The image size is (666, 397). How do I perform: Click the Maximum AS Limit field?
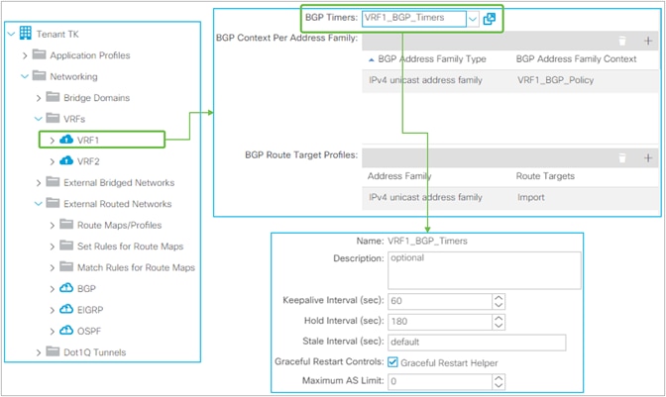[x=440, y=381]
